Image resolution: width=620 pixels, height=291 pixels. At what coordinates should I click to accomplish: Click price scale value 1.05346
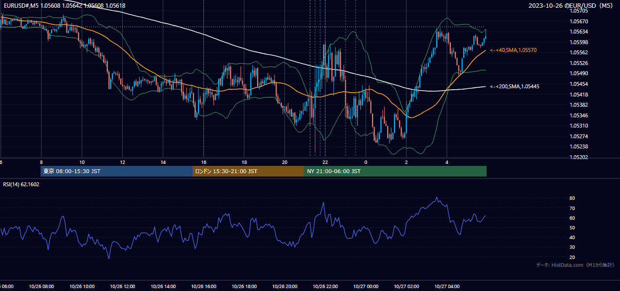click(x=578, y=115)
